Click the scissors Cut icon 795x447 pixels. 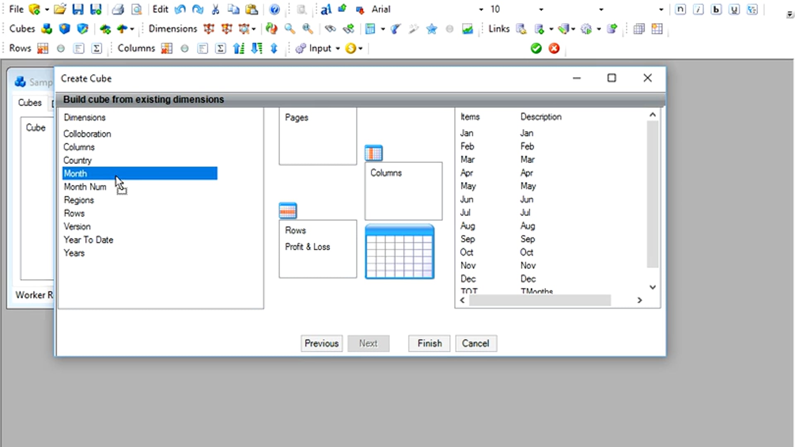click(215, 9)
